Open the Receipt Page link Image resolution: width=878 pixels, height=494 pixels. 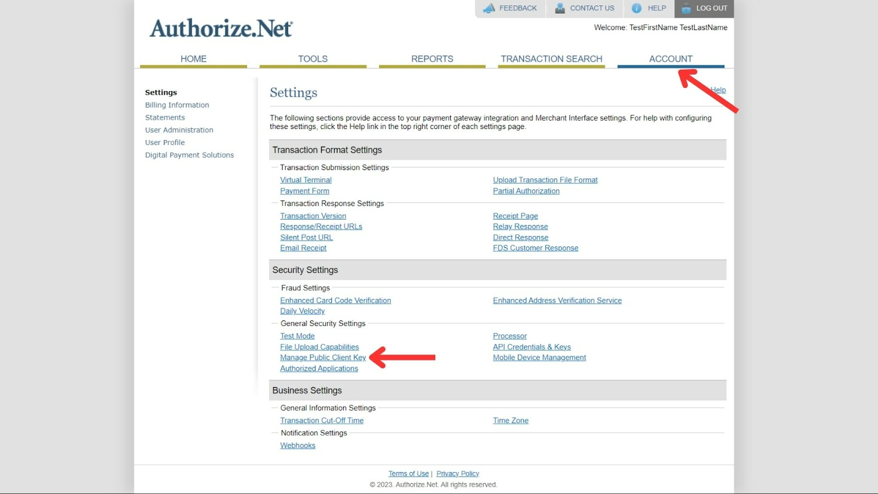(515, 216)
